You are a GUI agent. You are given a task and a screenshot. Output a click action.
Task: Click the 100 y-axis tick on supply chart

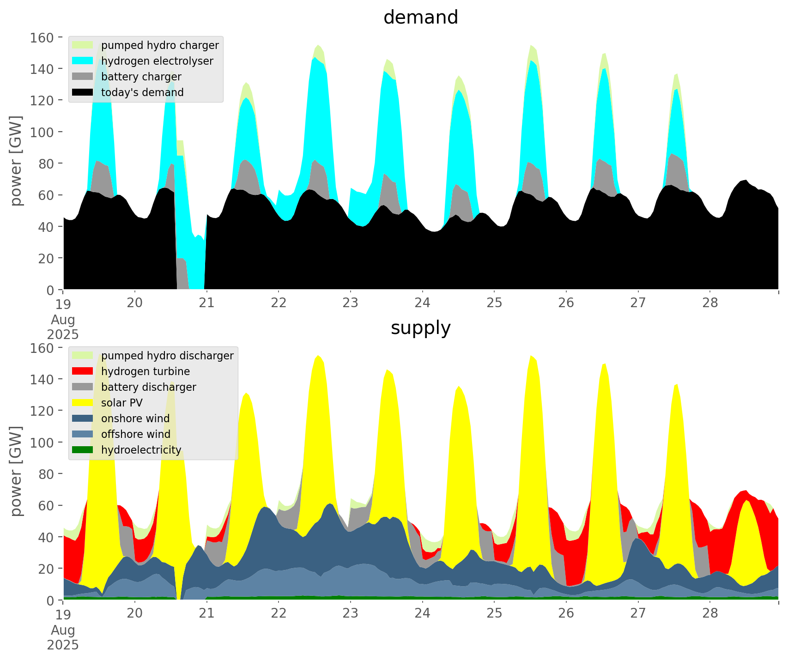click(x=42, y=443)
